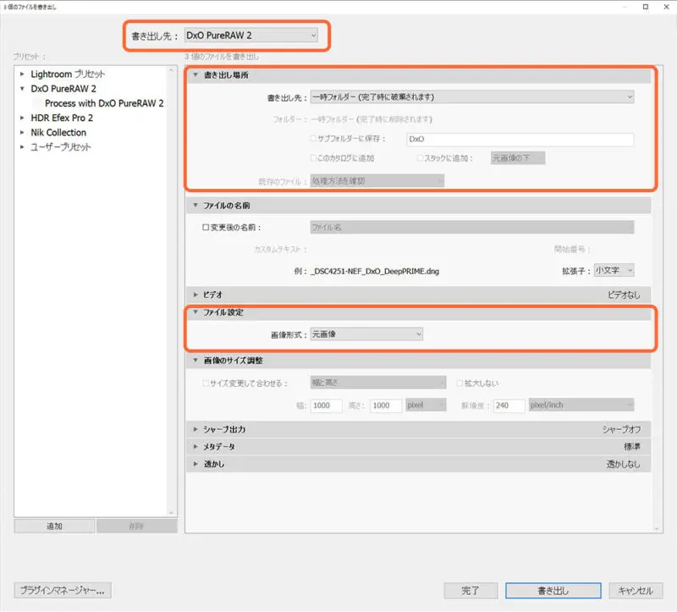
Task: Open the 一時フォルダー export destination dropdown
Action: click(x=472, y=97)
